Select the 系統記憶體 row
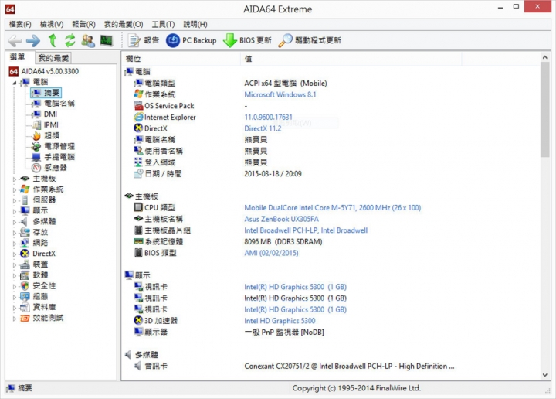This screenshot has height=399, width=556. click(x=331, y=242)
